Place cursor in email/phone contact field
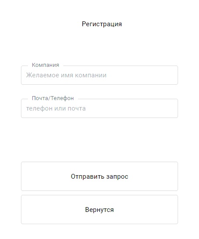 point(99,108)
